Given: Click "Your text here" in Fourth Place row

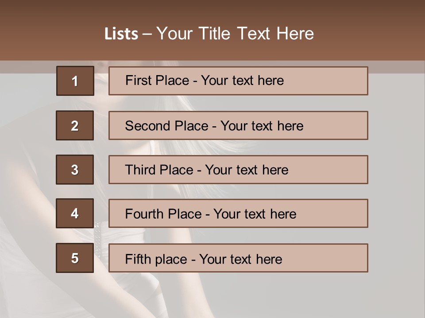Looking at the screenshot, I should [255, 214].
